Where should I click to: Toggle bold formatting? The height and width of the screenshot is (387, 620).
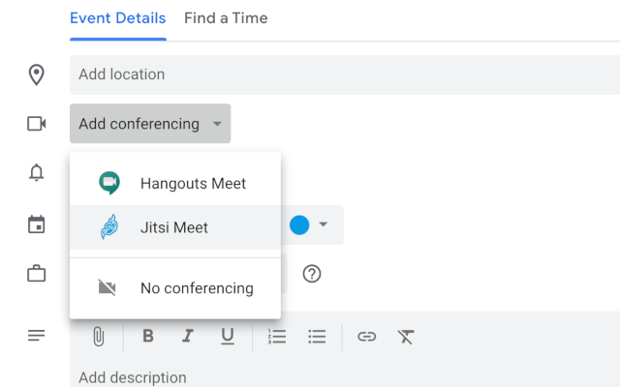[x=148, y=336]
